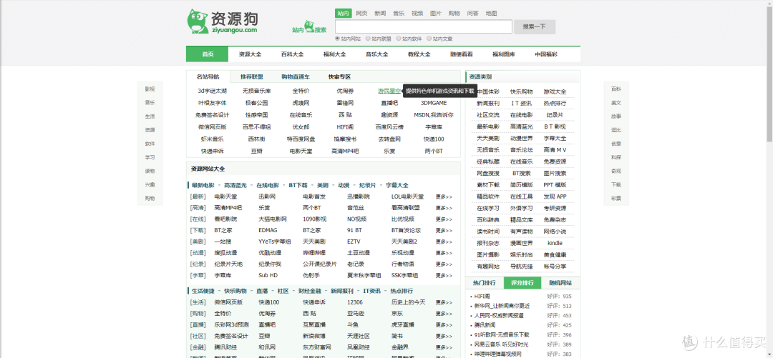Click the 财经金融 category heading
The image size is (773, 358).
coord(310,291)
